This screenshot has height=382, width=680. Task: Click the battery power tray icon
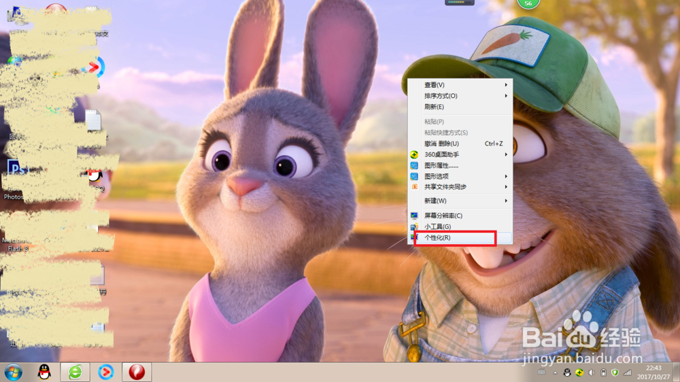point(603,372)
